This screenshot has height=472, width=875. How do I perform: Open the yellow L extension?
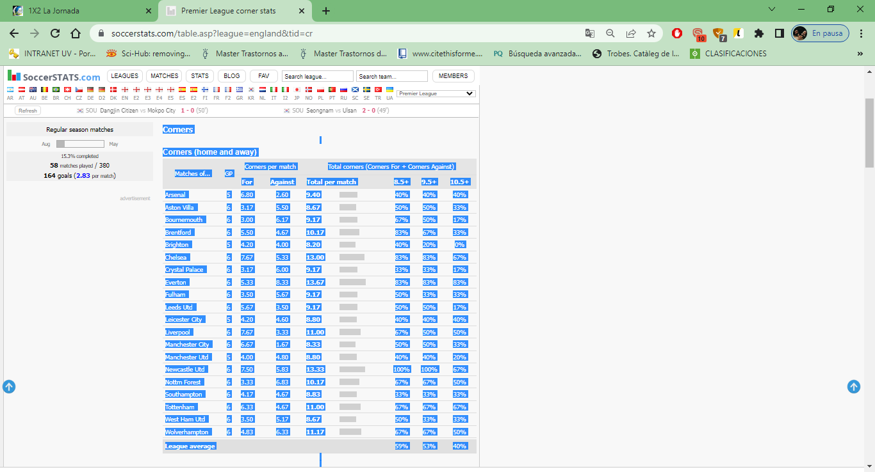click(x=739, y=33)
